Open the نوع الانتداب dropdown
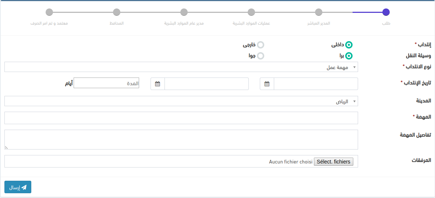Image resolution: width=435 pixels, height=198 pixels. click(181, 67)
